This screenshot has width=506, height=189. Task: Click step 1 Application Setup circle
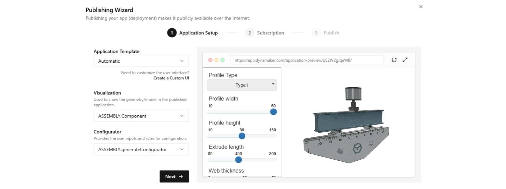pos(172,33)
